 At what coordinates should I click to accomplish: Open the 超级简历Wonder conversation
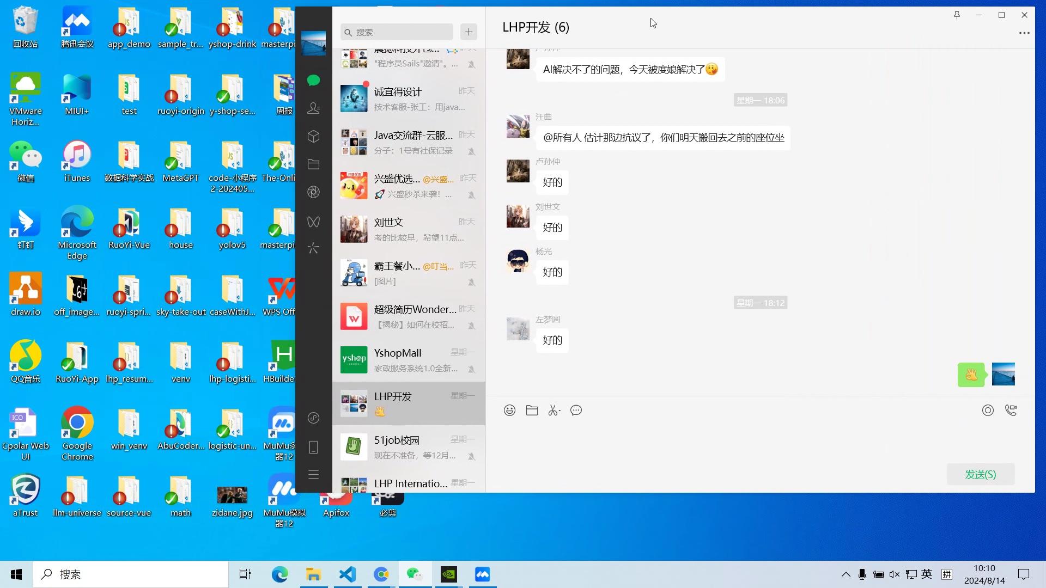tap(409, 316)
